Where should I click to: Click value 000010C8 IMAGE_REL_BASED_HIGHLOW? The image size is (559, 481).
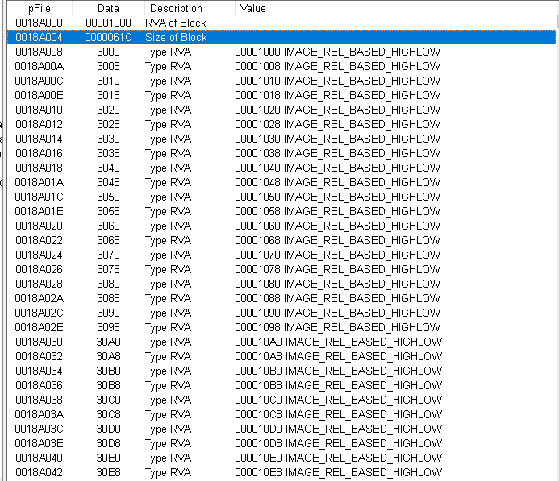(x=338, y=414)
